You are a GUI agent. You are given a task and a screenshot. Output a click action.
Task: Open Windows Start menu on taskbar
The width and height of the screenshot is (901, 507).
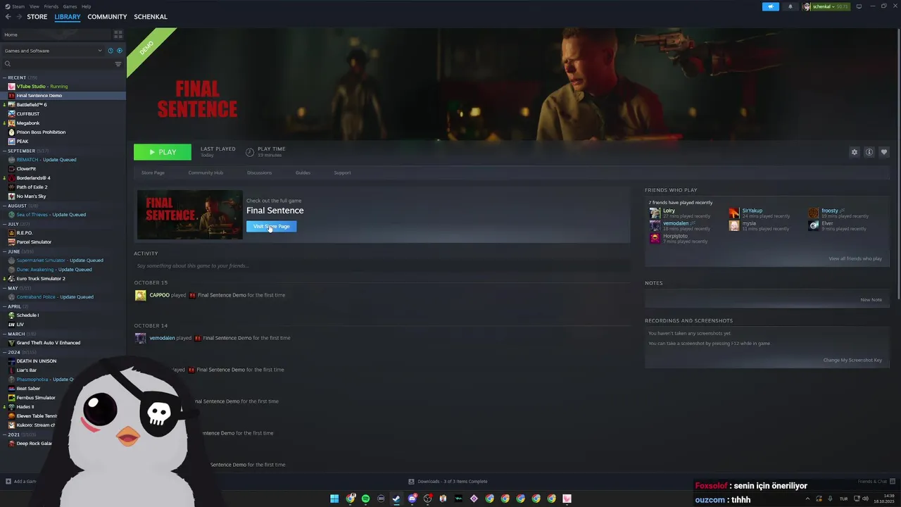click(334, 499)
